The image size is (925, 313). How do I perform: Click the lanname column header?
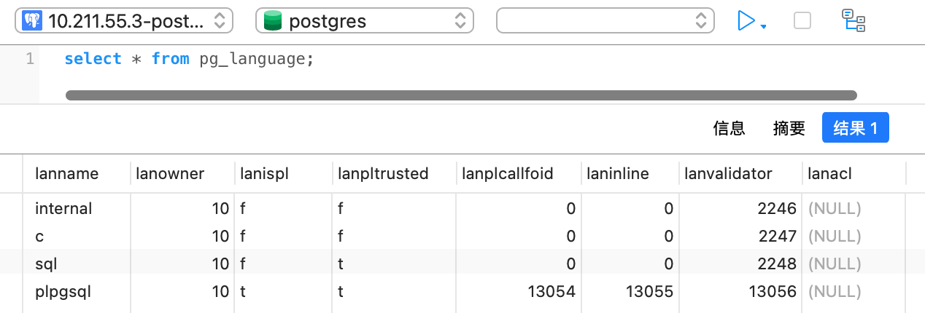coord(67,174)
